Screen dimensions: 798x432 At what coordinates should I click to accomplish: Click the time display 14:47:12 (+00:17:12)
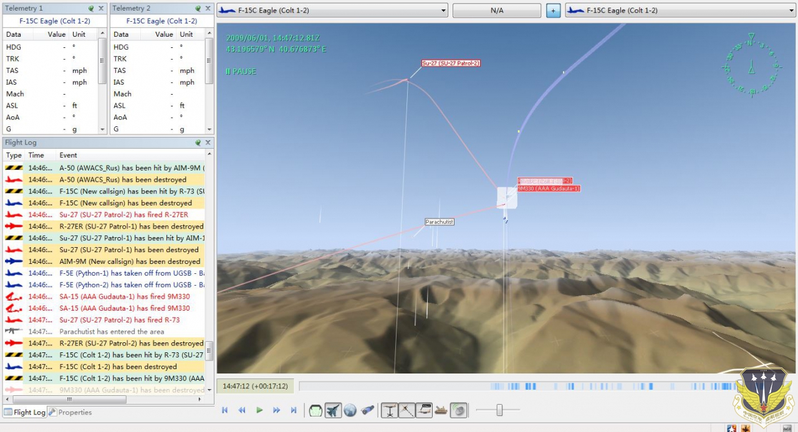pos(256,386)
